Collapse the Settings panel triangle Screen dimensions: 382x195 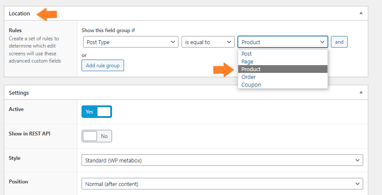(x=361, y=93)
